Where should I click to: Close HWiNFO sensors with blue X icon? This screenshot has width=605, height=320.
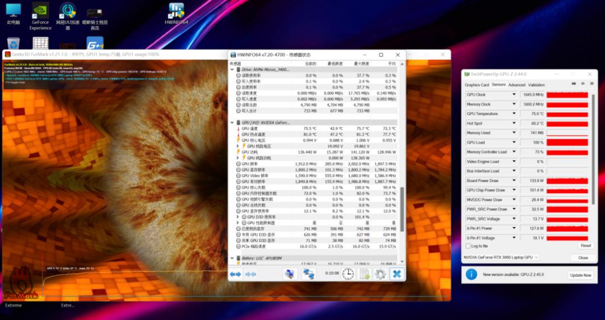click(x=397, y=274)
